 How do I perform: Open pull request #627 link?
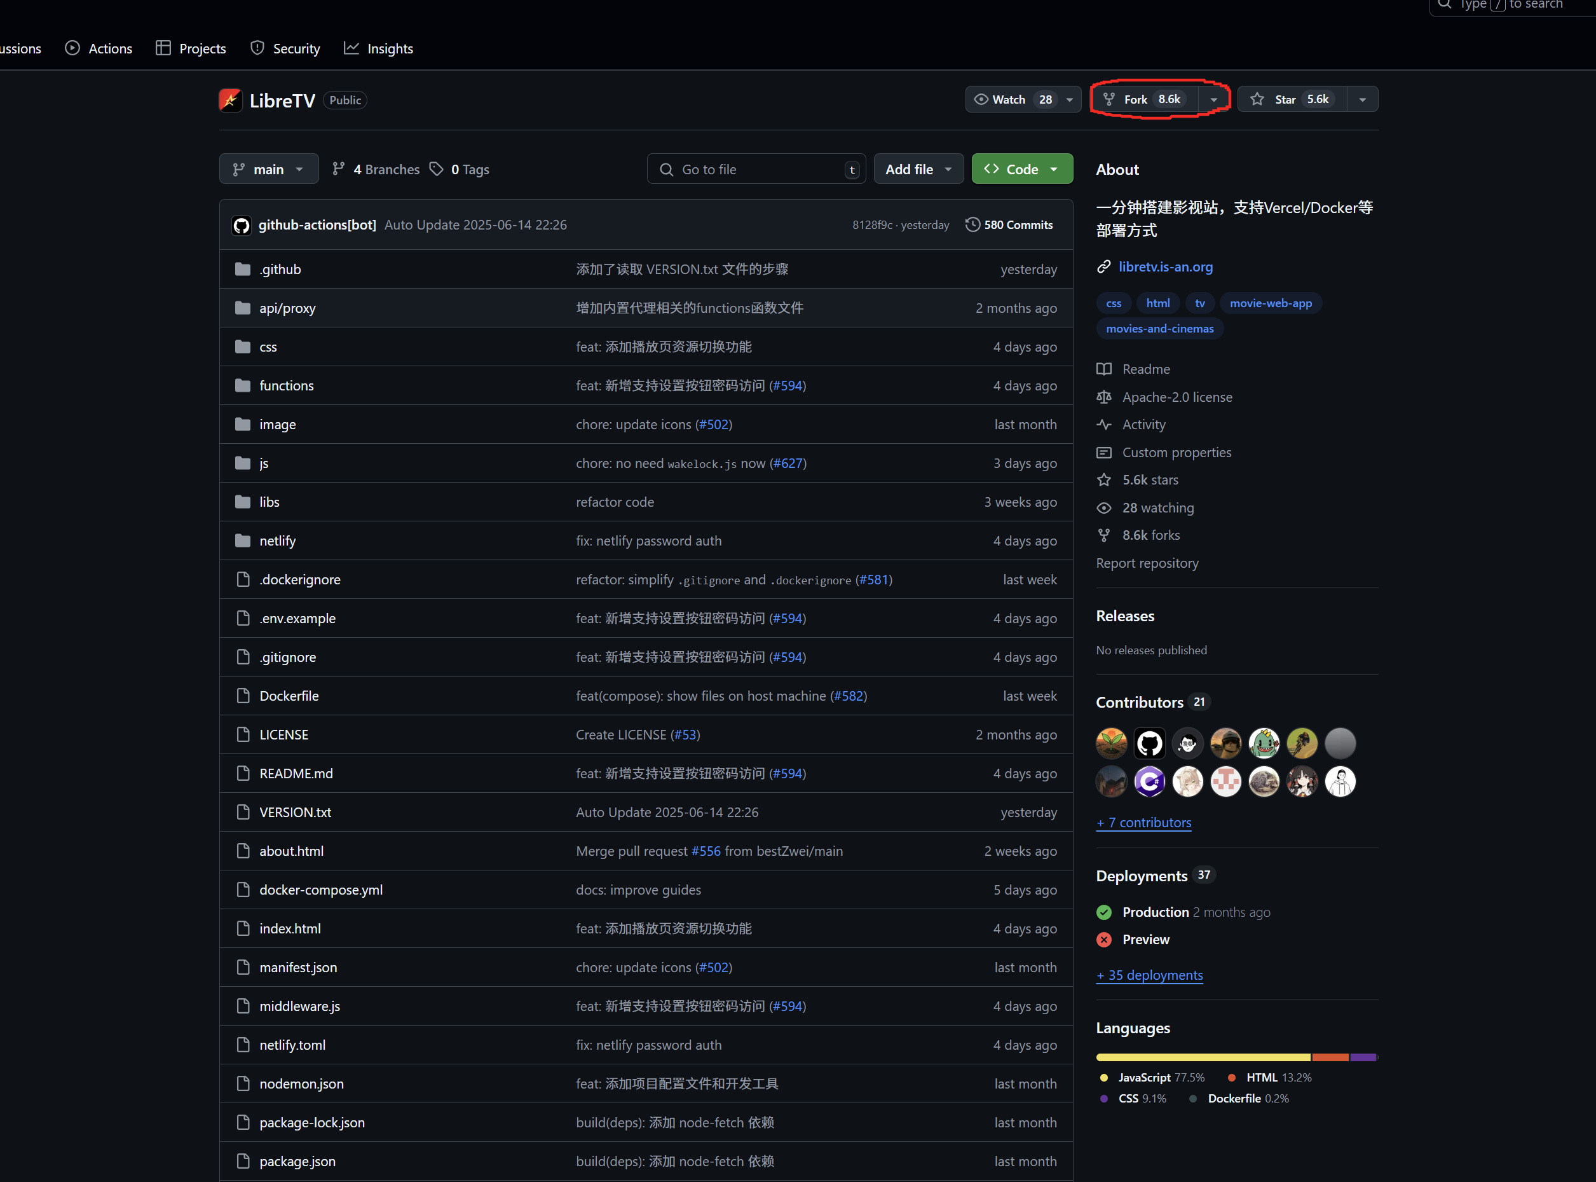tap(788, 464)
